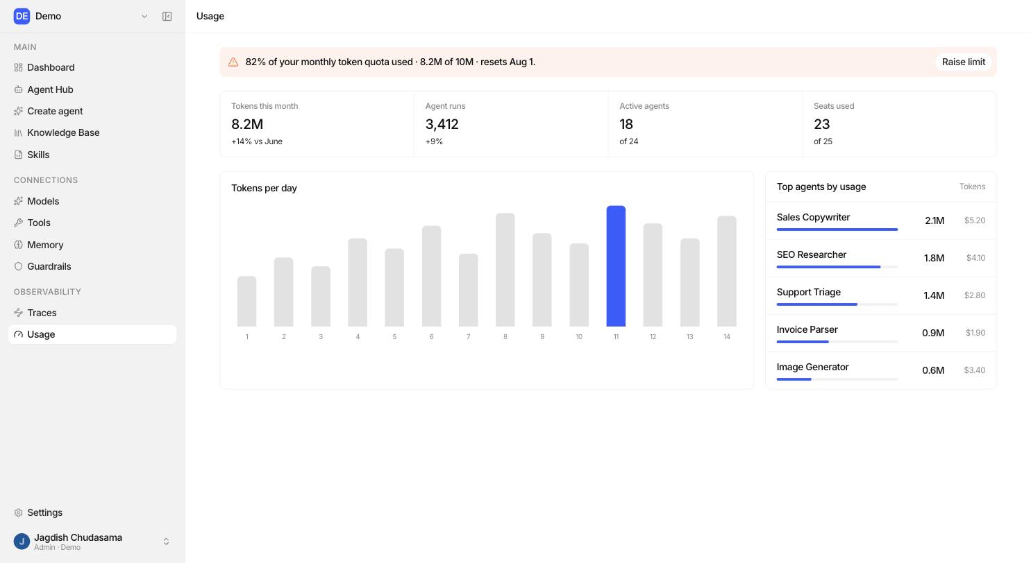Expand the Jagdish Chudasama user menu

[166, 542]
